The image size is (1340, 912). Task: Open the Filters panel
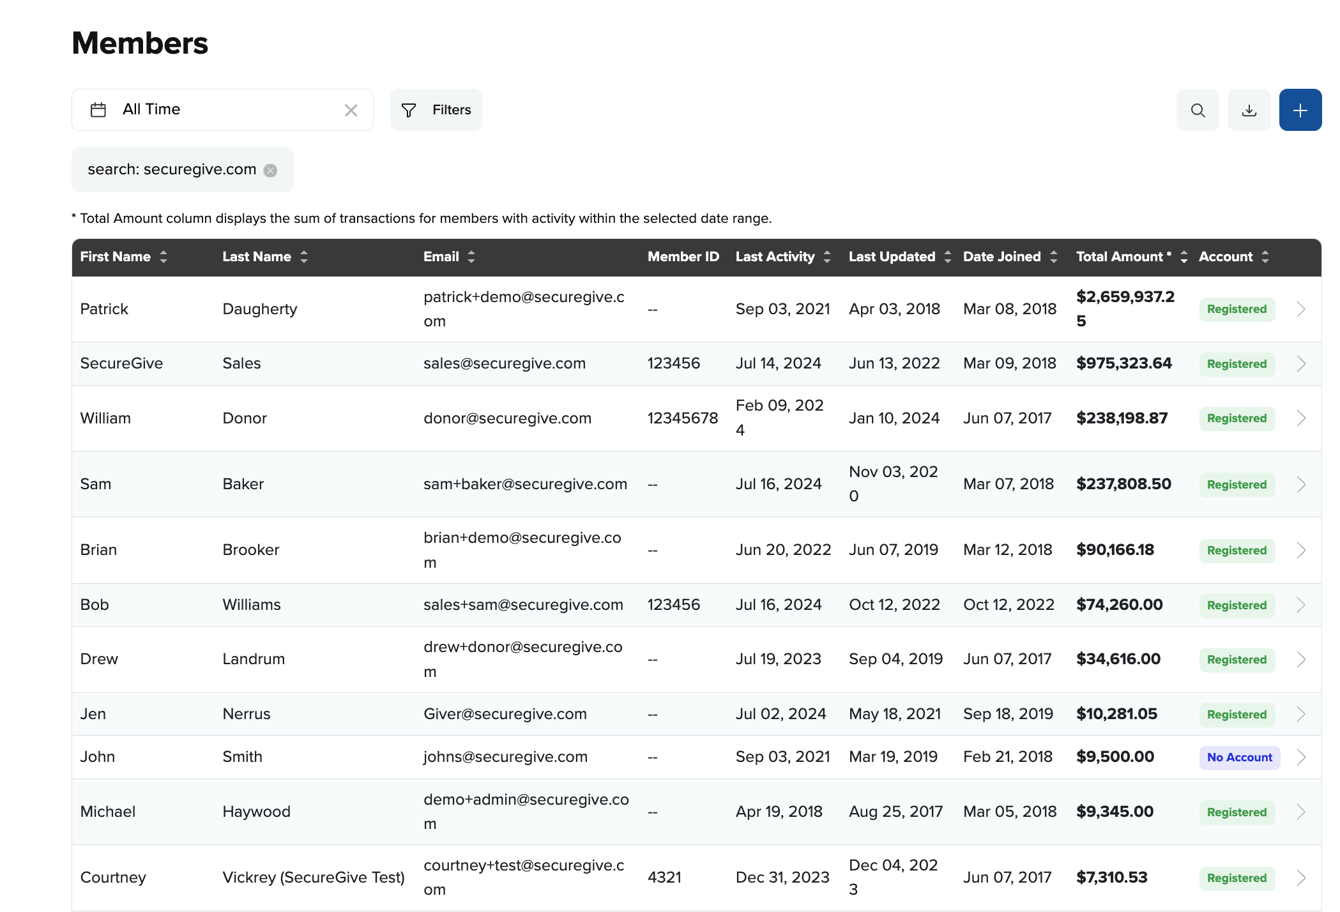(436, 110)
